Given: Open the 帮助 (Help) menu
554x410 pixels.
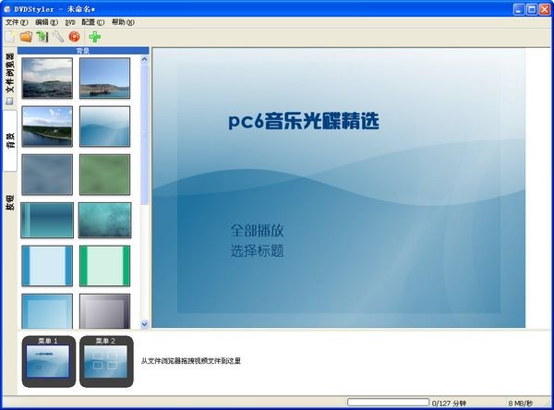Looking at the screenshot, I should 123,21.
